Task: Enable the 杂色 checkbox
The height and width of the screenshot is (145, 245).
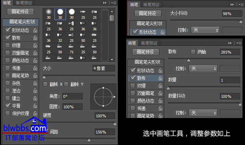Action: tap(8, 83)
